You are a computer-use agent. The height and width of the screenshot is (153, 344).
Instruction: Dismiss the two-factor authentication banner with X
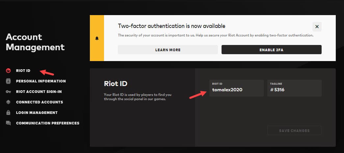coord(317,27)
